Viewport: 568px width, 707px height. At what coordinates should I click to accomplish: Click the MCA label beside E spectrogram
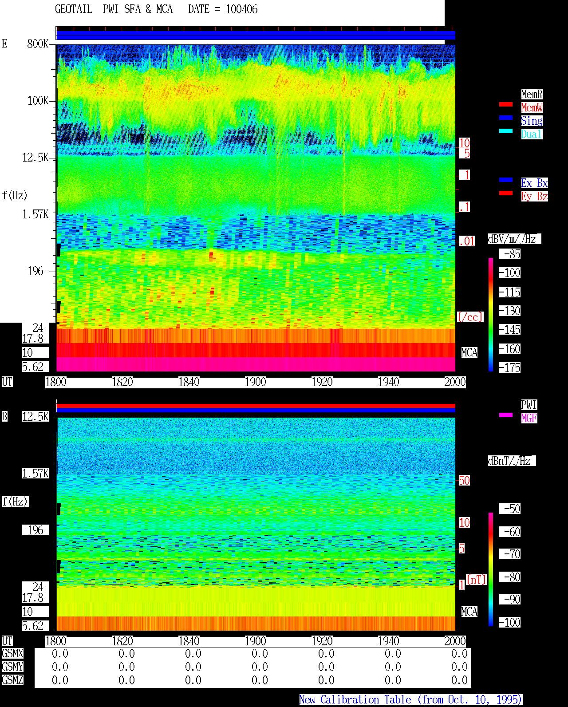point(469,353)
